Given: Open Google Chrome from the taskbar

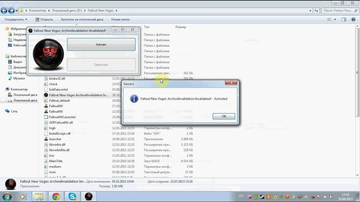Looking at the screenshot, I should coord(56,197).
